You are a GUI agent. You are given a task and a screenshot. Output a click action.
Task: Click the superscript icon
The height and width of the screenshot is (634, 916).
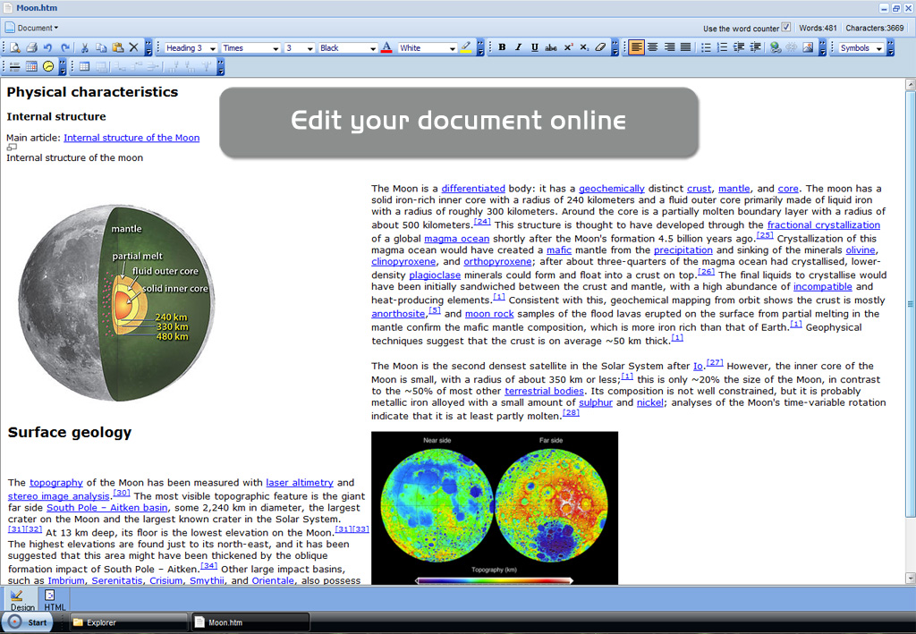coord(568,47)
